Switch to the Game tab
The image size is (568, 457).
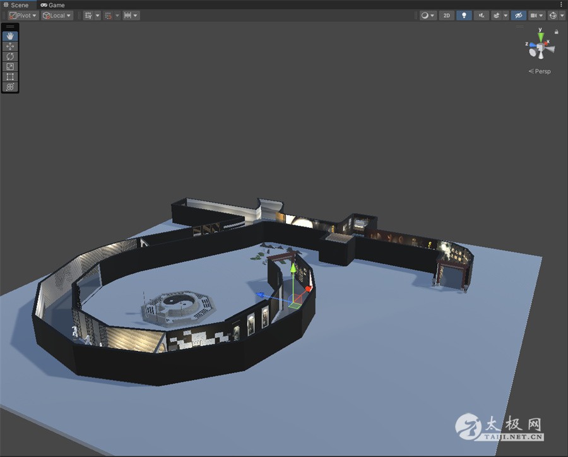coord(53,4)
